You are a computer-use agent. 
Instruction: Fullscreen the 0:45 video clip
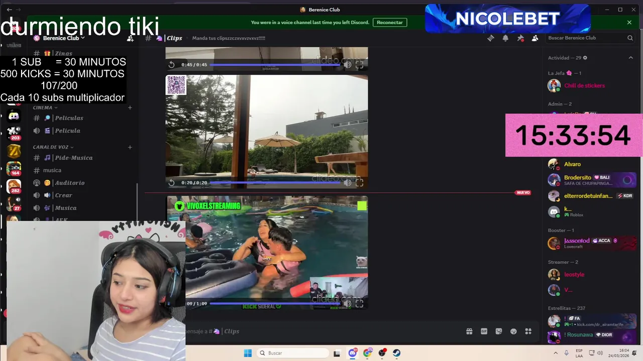point(360,65)
